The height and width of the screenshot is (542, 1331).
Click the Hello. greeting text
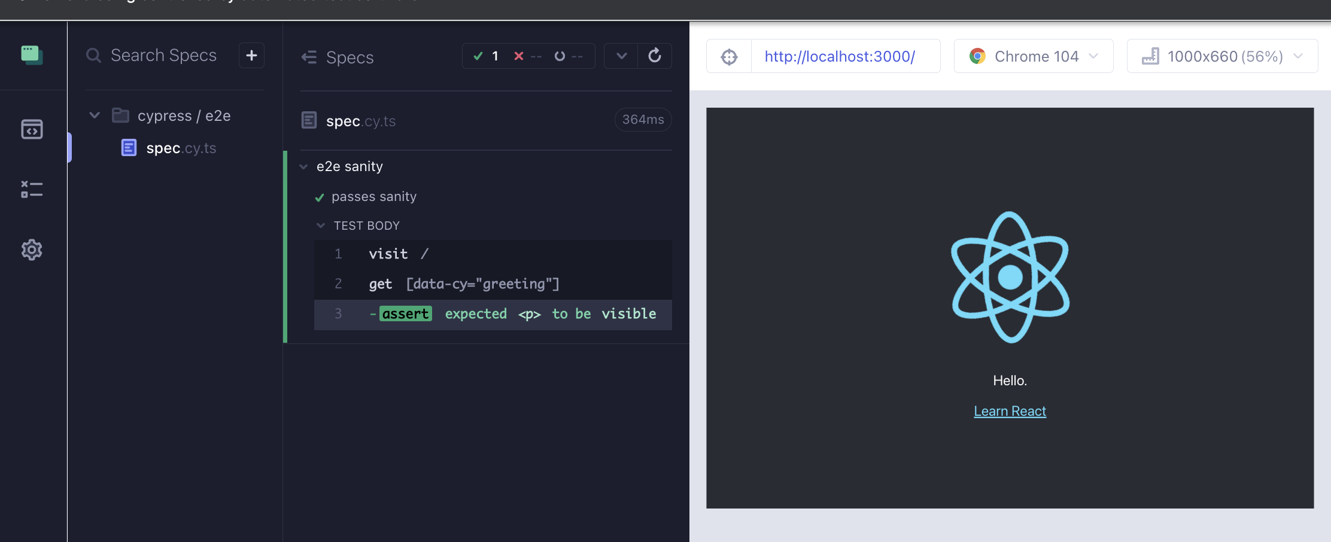click(x=1010, y=380)
